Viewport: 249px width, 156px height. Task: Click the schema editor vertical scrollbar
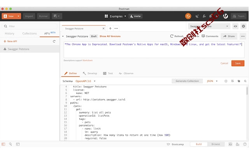coord(247,91)
